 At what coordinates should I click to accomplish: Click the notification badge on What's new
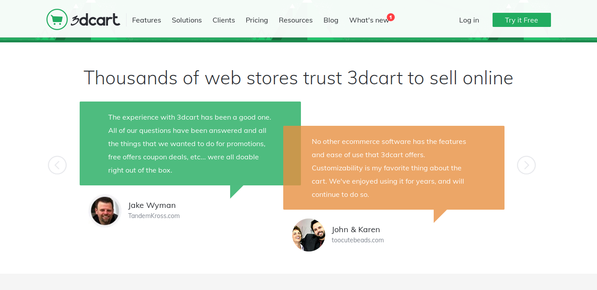(x=390, y=16)
